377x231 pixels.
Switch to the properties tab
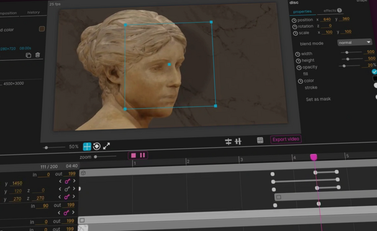(302, 12)
